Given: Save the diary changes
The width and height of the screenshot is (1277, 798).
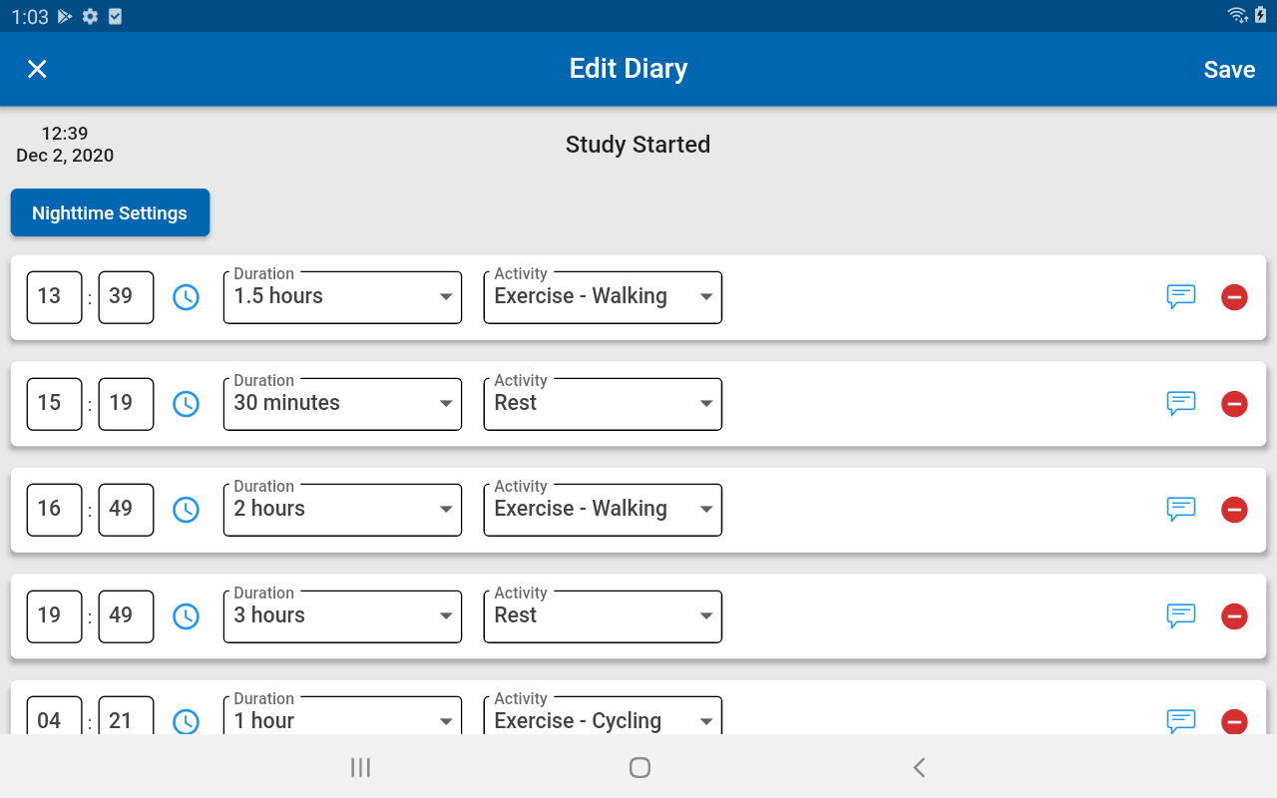Looking at the screenshot, I should pos(1229,70).
